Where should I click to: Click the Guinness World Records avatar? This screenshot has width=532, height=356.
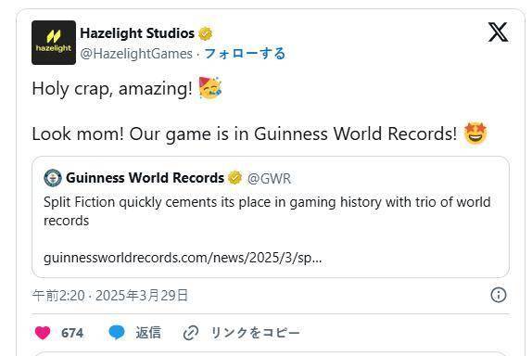[x=53, y=178]
